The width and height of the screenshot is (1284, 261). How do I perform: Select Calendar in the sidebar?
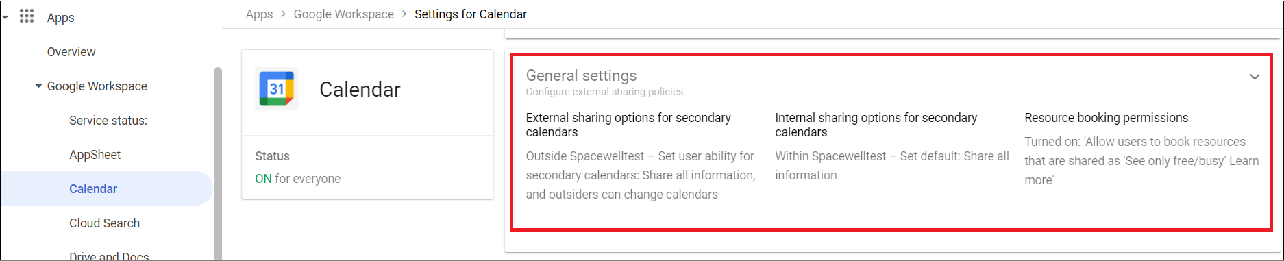point(106,188)
